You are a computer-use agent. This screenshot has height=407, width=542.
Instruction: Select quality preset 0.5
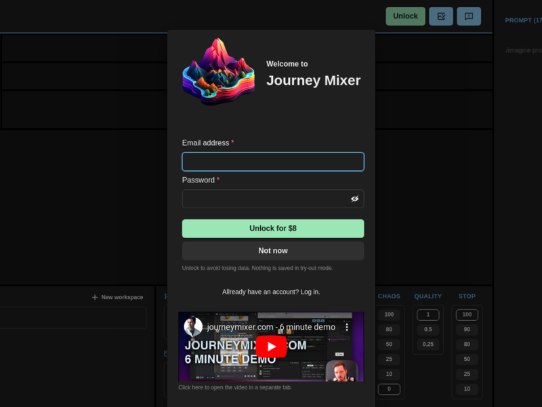tap(427, 329)
